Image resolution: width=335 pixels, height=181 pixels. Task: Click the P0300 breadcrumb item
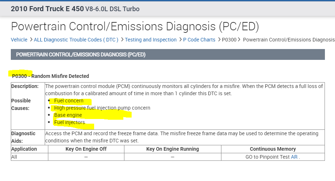click(x=229, y=40)
